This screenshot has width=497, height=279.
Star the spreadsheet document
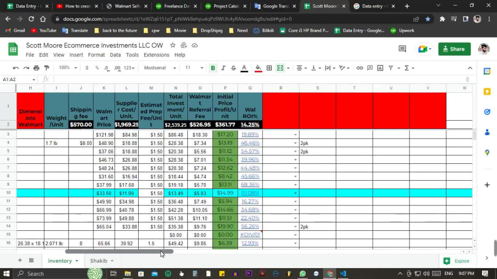tap(172, 45)
